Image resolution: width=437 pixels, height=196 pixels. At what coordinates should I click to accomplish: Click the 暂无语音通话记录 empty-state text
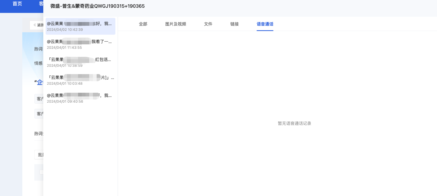click(x=294, y=123)
